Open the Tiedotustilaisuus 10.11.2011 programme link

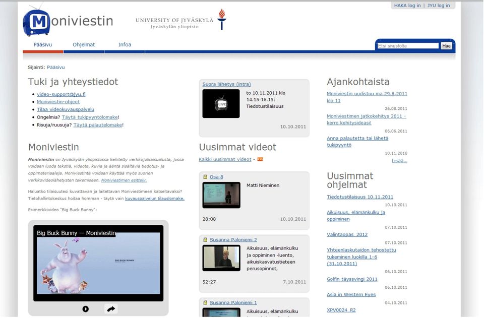360,197
